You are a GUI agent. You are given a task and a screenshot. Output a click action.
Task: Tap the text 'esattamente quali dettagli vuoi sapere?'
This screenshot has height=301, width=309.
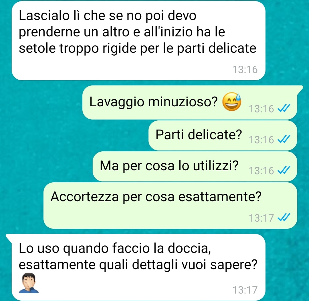point(138,265)
